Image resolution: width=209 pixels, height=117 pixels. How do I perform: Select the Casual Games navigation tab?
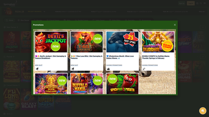coord(53,20)
